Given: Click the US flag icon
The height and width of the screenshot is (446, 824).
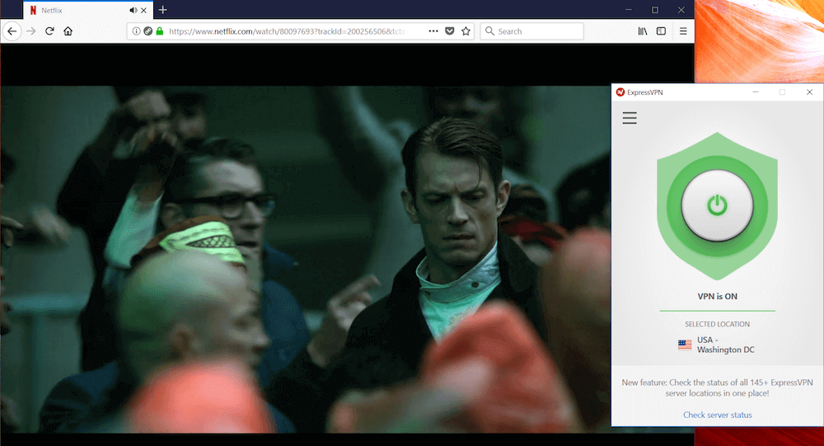Looking at the screenshot, I should coord(685,345).
